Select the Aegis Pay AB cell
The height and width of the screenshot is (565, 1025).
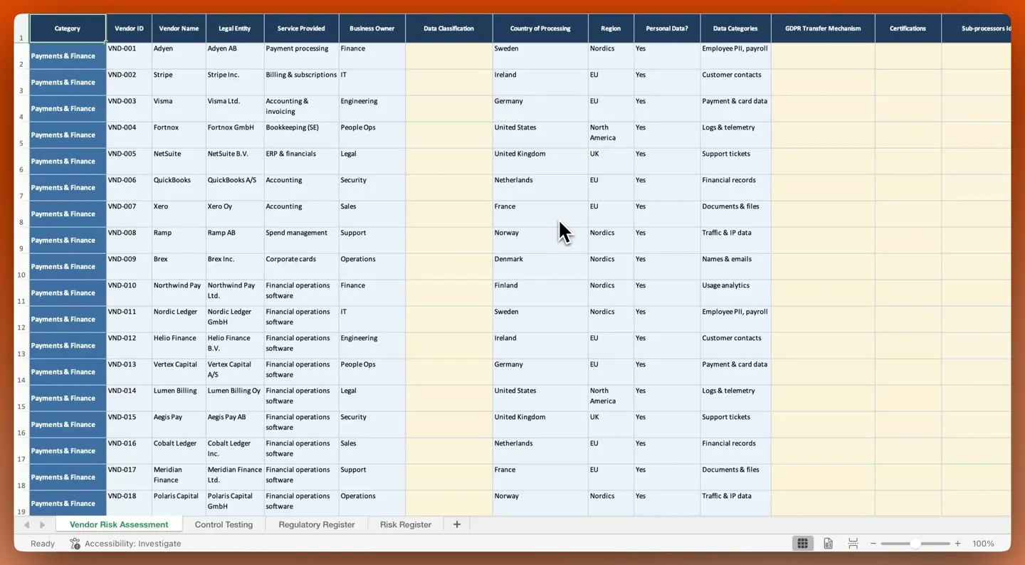pyautogui.click(x=235, y=425)
